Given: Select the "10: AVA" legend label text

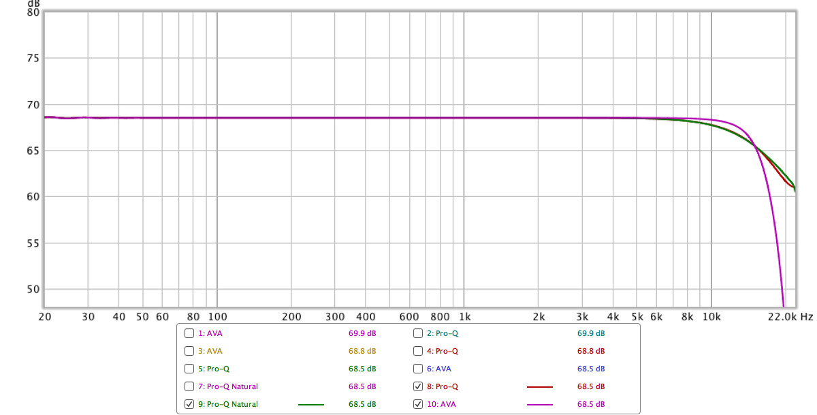Looking at the screenshot, I should (443, 405).
